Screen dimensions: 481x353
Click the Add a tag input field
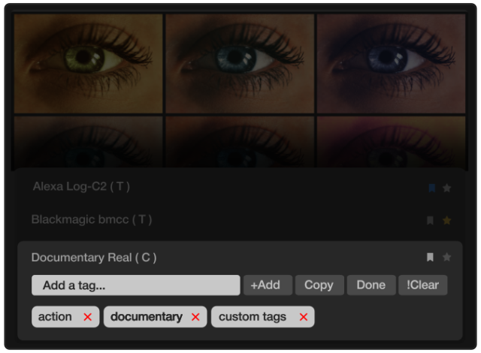pyautogui.click(x=135, y=285)
